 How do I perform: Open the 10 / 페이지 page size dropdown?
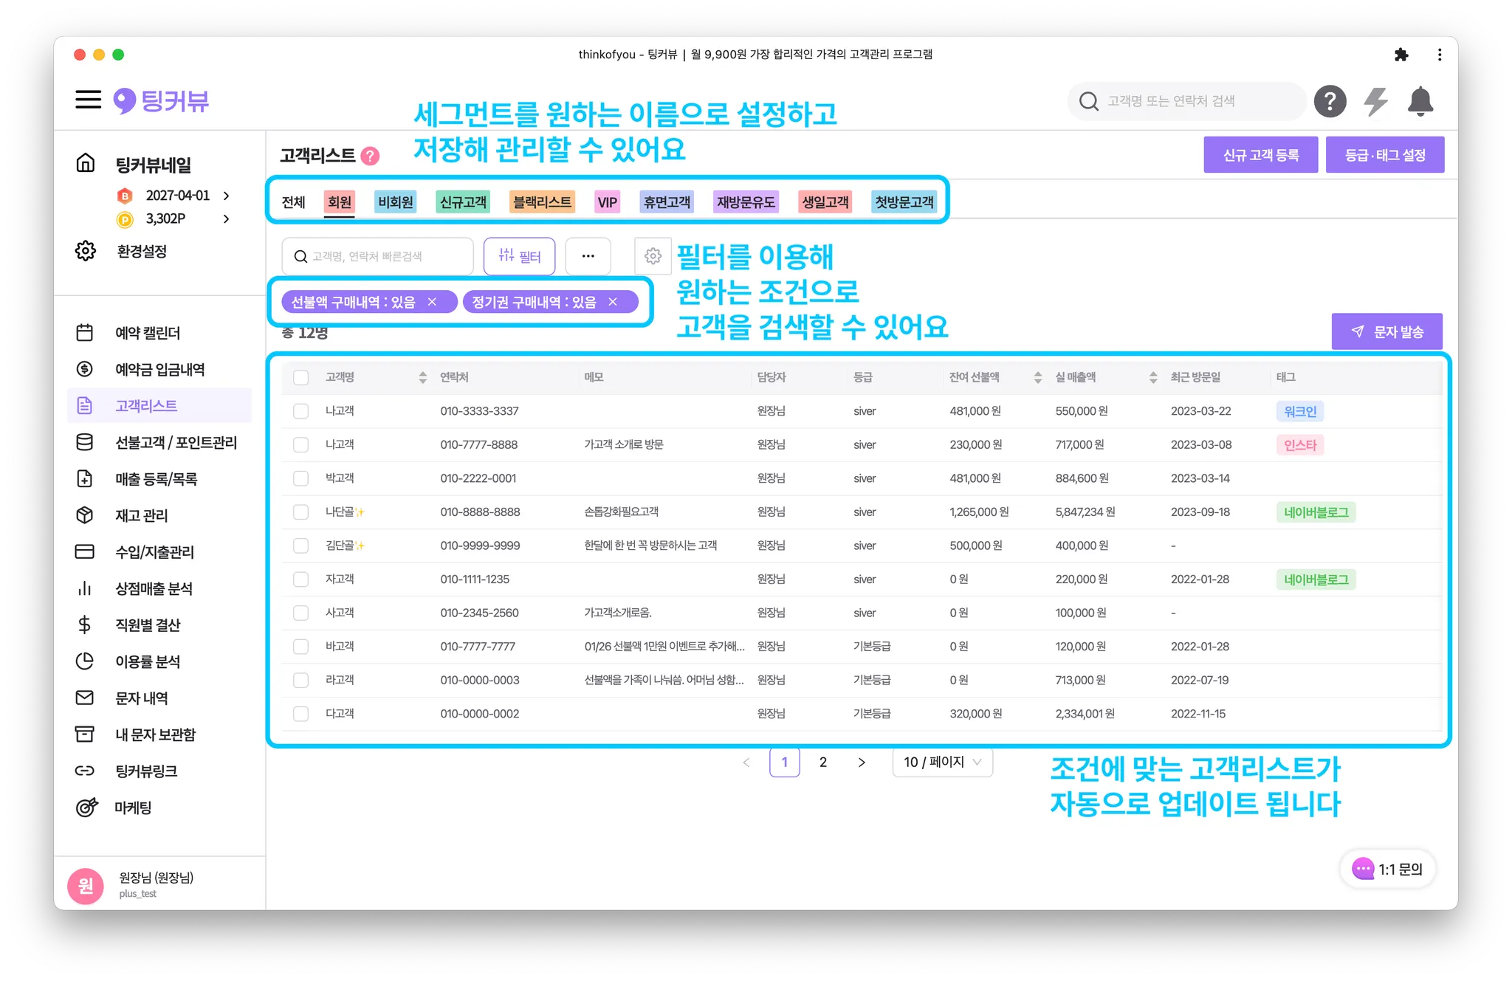point(942,763)
